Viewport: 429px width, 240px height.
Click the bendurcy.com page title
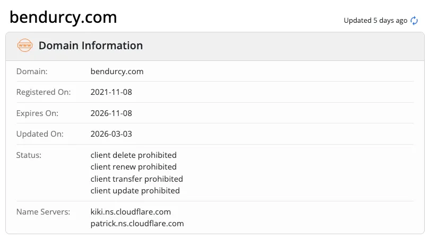[63, 17]
